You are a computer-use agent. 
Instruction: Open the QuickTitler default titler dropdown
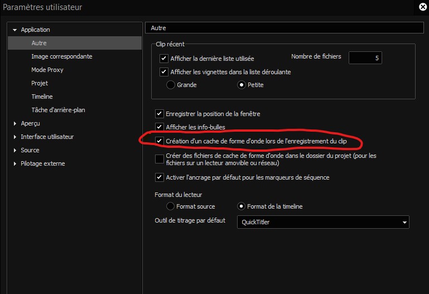323,222
